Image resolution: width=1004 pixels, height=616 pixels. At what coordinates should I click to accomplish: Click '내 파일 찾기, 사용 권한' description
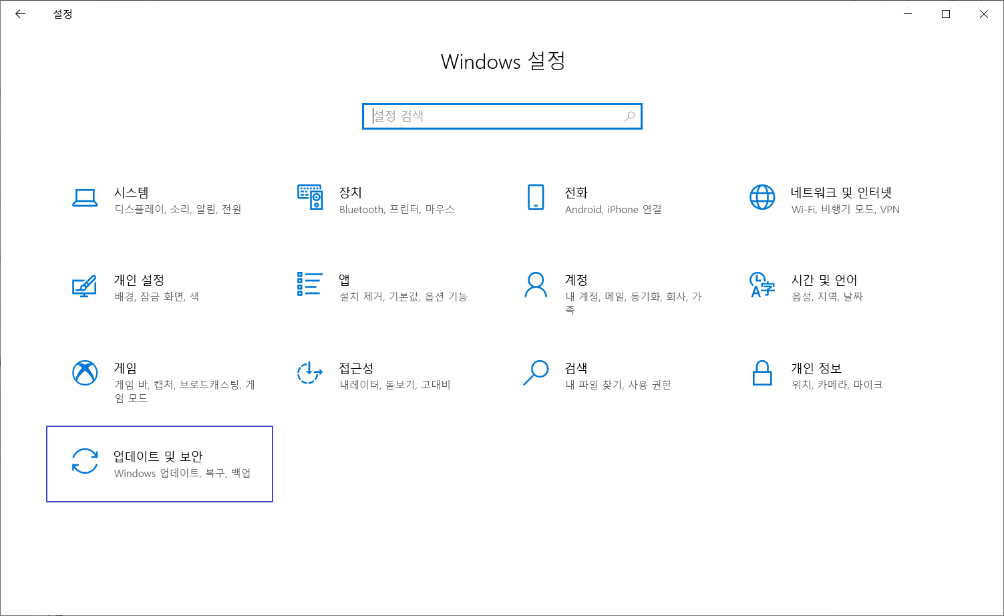pos(618,385)
